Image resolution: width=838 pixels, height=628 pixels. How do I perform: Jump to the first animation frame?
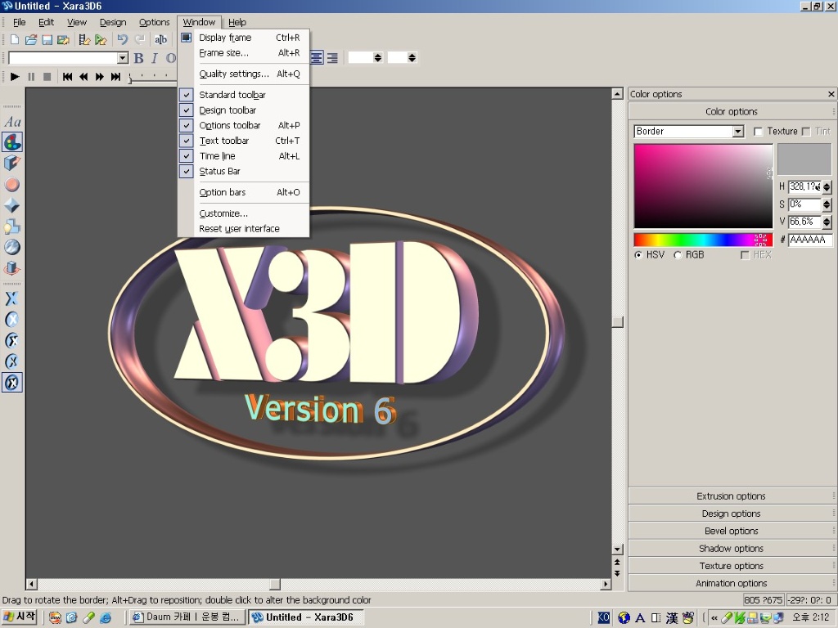coord(67,77)
